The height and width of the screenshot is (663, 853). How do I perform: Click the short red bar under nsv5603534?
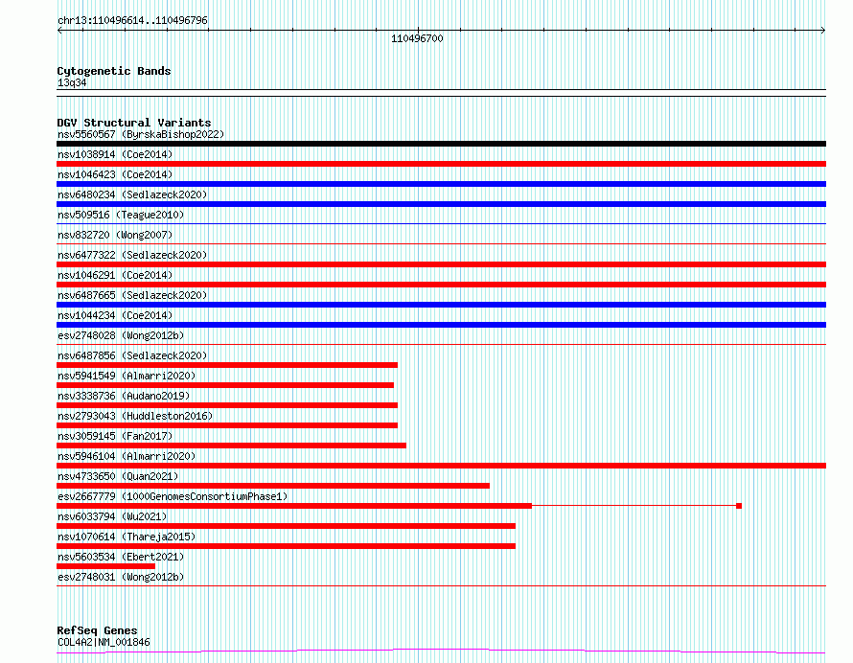coord(105,566)
